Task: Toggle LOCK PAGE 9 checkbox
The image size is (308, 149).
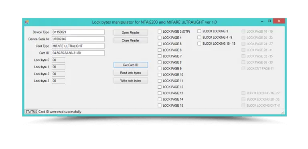Action: tap(160, 68)
